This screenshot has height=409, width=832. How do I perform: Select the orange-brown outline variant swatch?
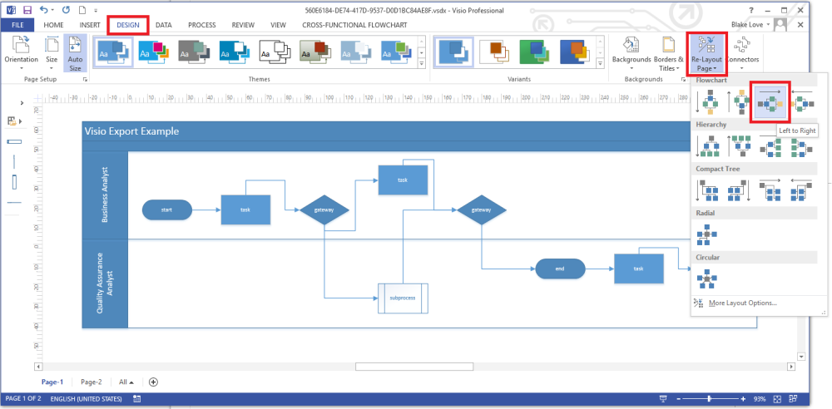coord(494,52)
